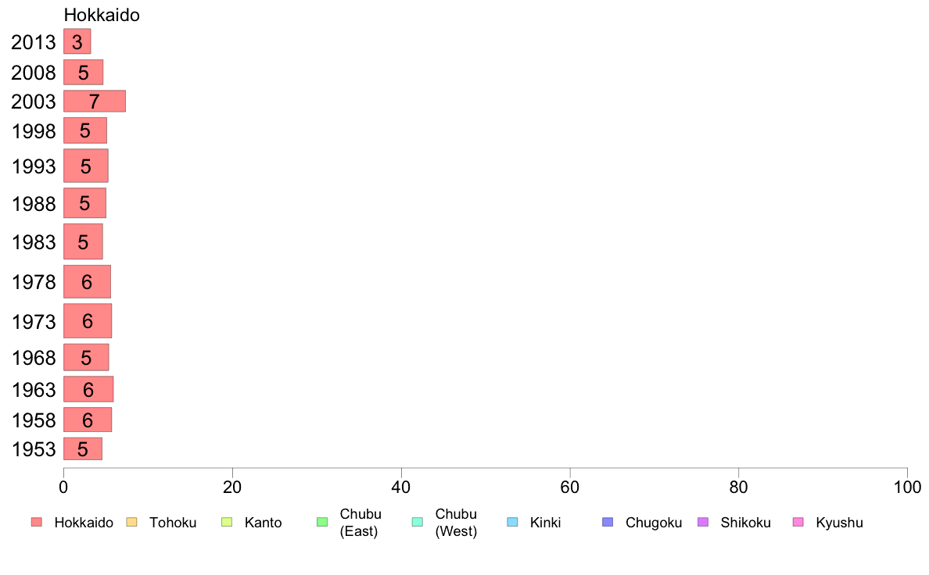Image resolution: width=929 pixels, height=575 pixels.
Task: Select the 2003 bar showing 7
Action: (x=94, y=102)
